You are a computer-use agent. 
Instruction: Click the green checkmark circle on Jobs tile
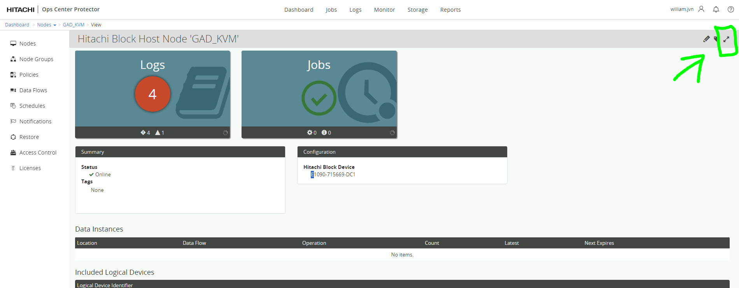pos(319,98)
